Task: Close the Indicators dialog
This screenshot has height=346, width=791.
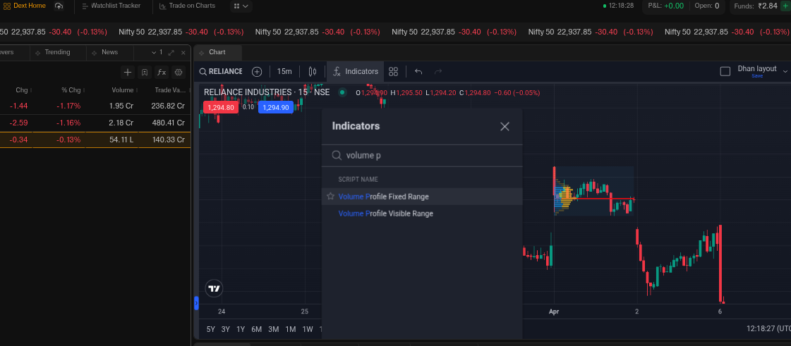Action: (505, 127)
